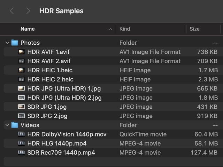This screenshot has height=167, width=223.
Task: Collapse the Photos folder disclosure triangle
Action: click(x=7, y=43)
